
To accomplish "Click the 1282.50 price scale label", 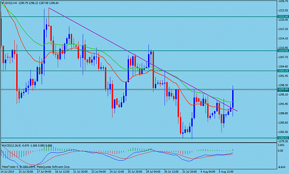I will pos(283,132).
